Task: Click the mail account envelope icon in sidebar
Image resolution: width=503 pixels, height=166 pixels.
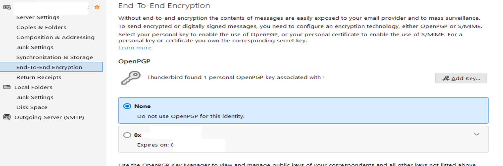Action: click(x=7, y=7)
